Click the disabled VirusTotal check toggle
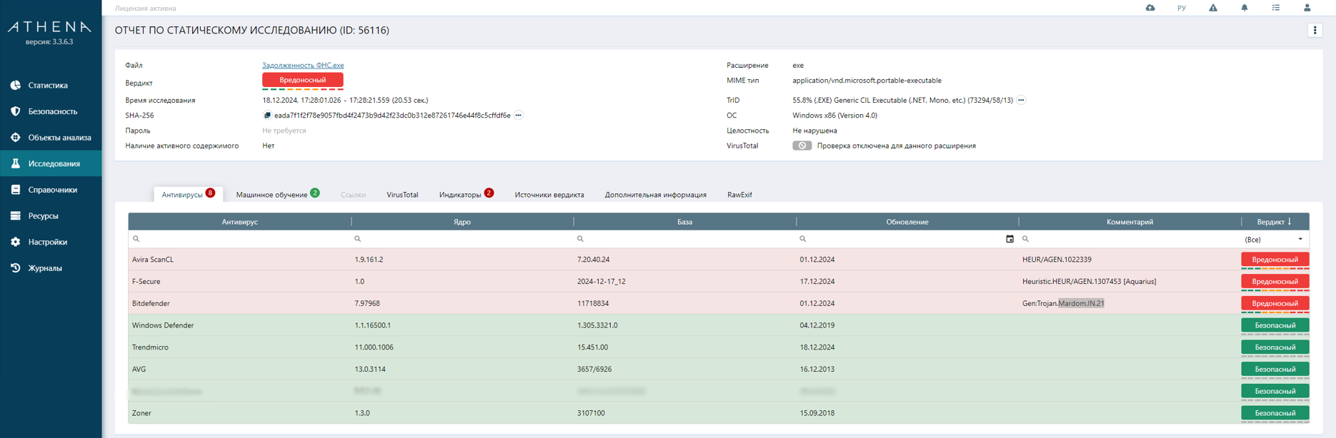The image size is (1336, 438). [802, 146]
